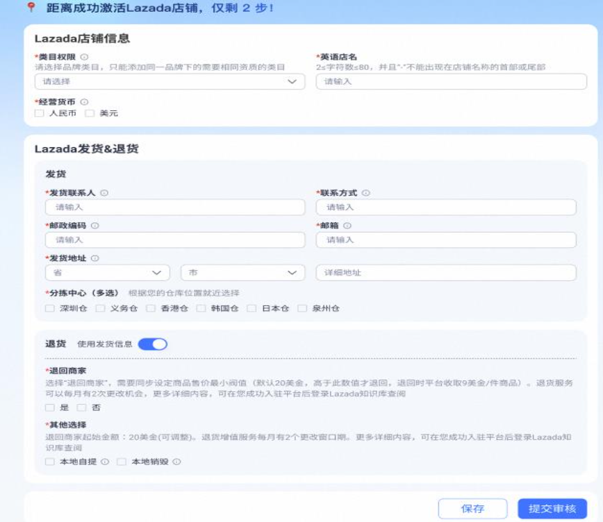603x522 pixels.
Task: Click the red location pin icon
Action: 31,8
